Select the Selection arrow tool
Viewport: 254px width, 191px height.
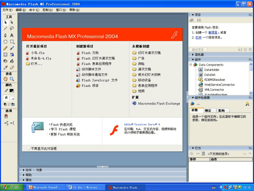click(6, 22)
